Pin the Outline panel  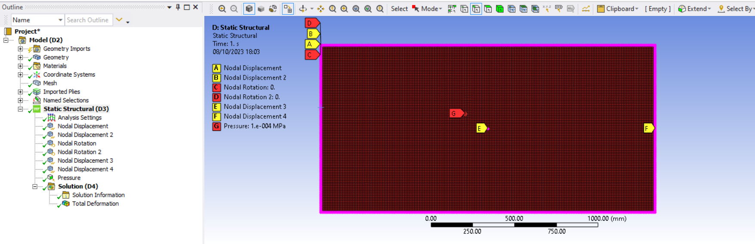click(x=178, y=7)
